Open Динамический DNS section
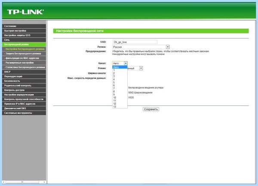The height and width of the screenshot is (186, 258). 24,108
